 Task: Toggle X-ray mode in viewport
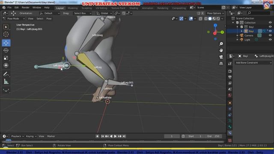click(x=200, y=18)
